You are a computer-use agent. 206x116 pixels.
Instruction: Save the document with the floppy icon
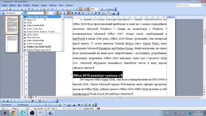pyautogui.click(x=10, y=9)
